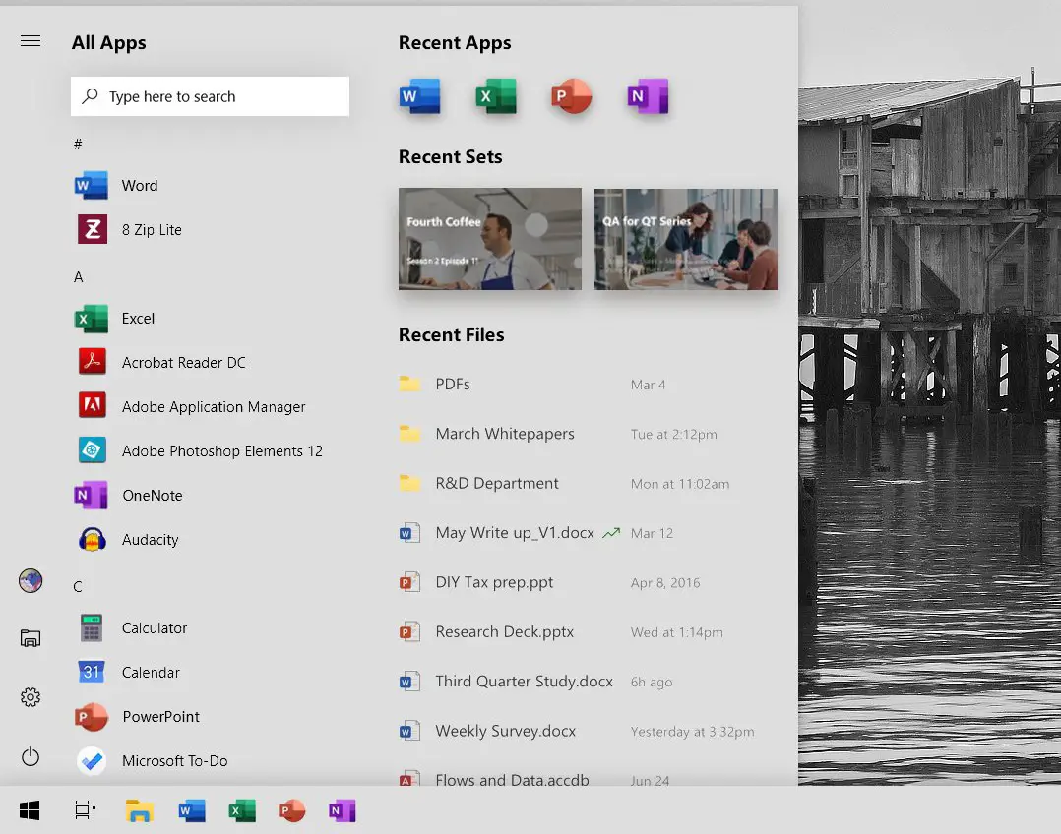Open Adobe Photoshop Elements 12 from app list

221,451
